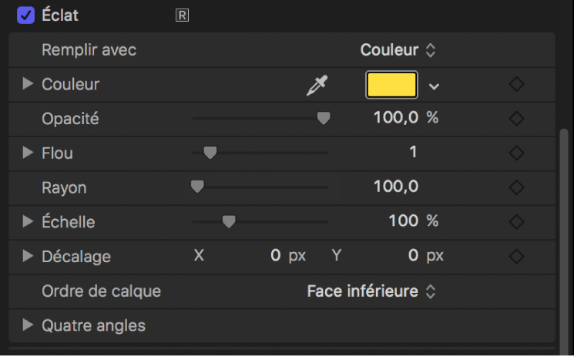Expand the Quatre angles section
Viewport: 574px width, 357px height.
29,325
